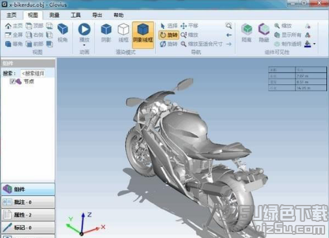Screen dimensions: 329x238
Task: Open the 组件 panel section
Action: (28, 189)
